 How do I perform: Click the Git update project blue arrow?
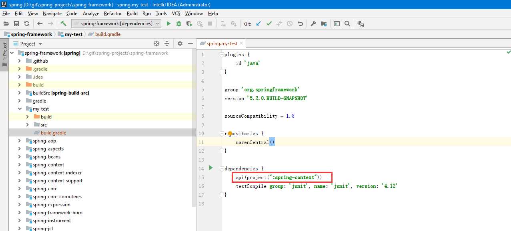click(x=259, y=24)
